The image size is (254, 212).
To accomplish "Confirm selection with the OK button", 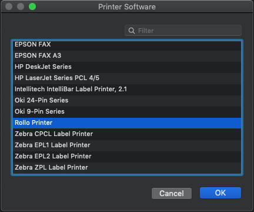I will [220, 193].
